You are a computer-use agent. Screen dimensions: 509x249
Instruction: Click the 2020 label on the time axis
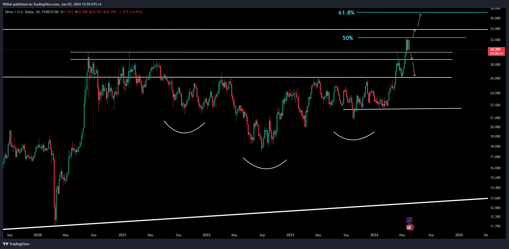tap(38, 235)
